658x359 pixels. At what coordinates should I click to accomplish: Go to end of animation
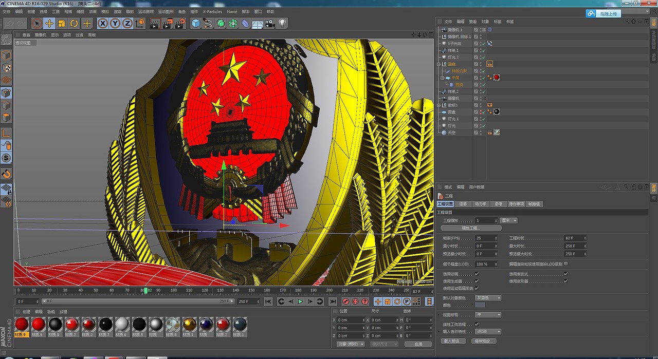[x=333, y=301]
